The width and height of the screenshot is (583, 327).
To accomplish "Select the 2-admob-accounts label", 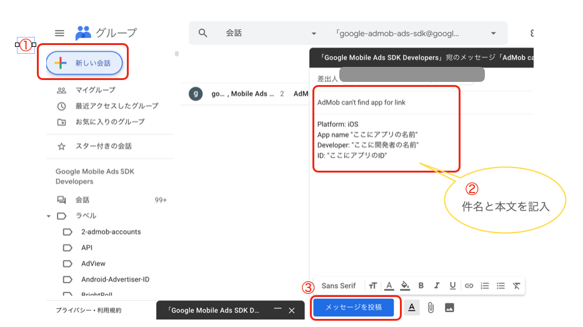I will point(111,232).
